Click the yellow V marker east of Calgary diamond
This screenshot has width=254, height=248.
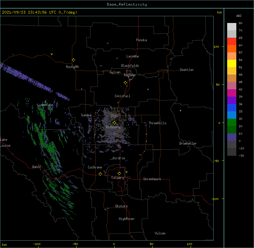pyautogui.click(x=126, y=172)
